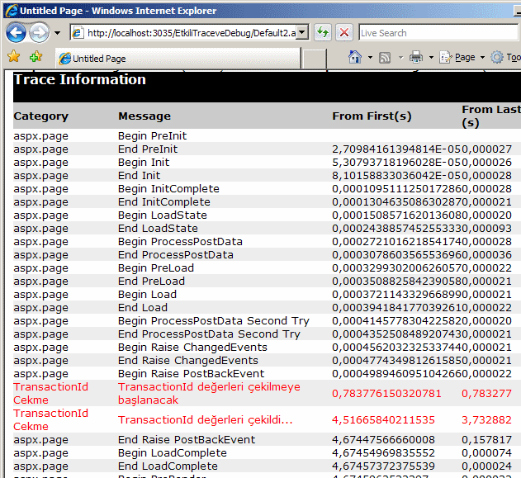The height and width of the screenshot is (478, 521).
Task: Expand the address bar URL dropdown
Action: [302, 33]
